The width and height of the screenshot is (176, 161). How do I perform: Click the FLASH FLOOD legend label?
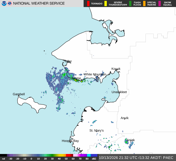pyautogui.click(x=137, y=4)
